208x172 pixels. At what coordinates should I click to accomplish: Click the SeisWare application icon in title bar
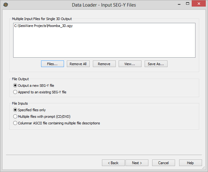point(5,5)
